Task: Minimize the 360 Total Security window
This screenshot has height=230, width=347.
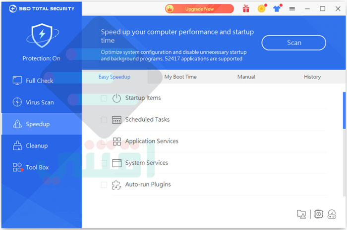Action: [307, 9]
